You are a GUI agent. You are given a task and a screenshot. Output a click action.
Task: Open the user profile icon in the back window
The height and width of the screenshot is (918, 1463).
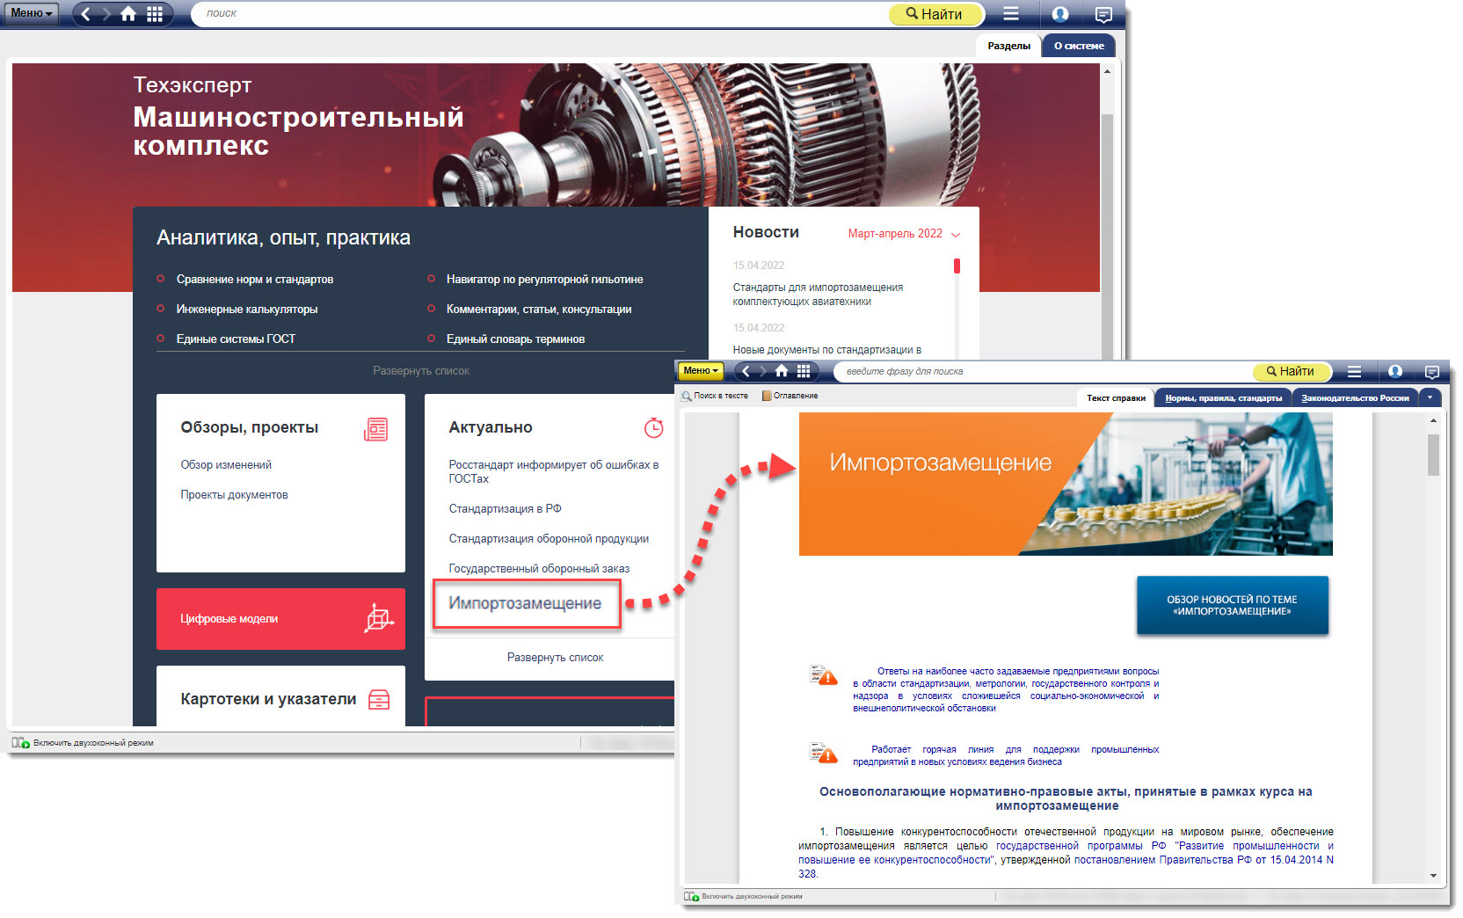1060,14
